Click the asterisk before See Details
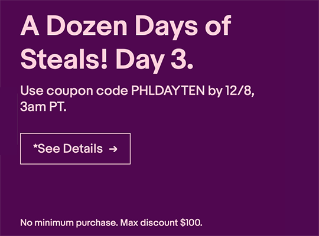The width and height of the screenshot is (319, 236). (x=35, y=146)
